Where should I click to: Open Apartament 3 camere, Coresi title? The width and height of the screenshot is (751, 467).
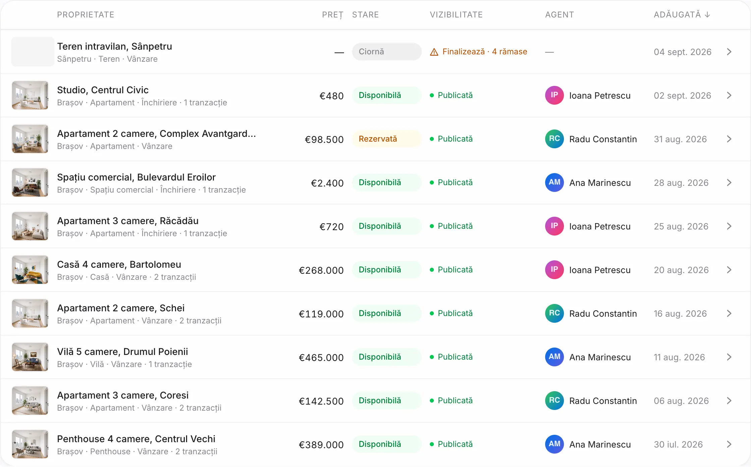click(x=123, y=395)
